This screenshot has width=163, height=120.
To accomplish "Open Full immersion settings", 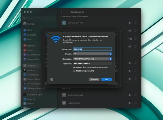I will click(32, 55).
